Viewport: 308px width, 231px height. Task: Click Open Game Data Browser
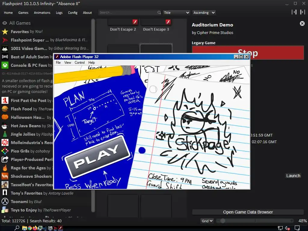click(248, 212)
